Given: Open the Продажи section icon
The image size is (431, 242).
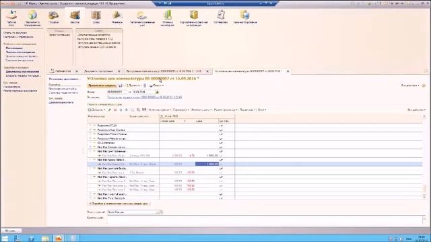Looking at the screenshot, I should click(x=54, y=17).
